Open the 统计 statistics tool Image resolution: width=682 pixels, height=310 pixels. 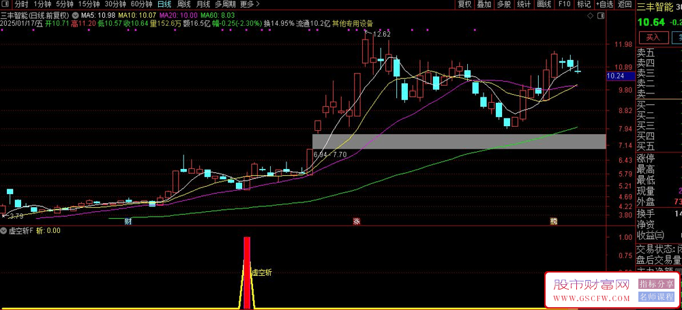point(524,4)
